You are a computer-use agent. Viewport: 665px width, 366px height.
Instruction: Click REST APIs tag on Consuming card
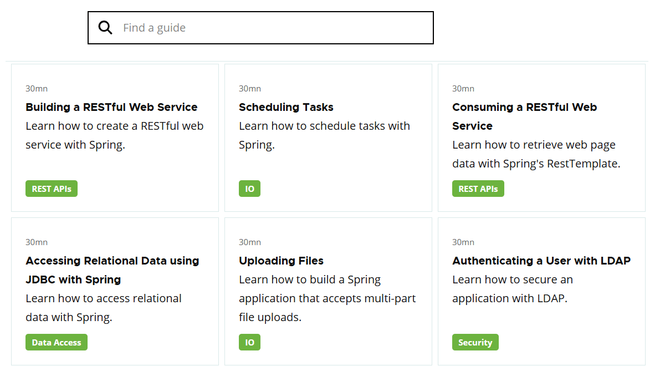pos(478,189)
